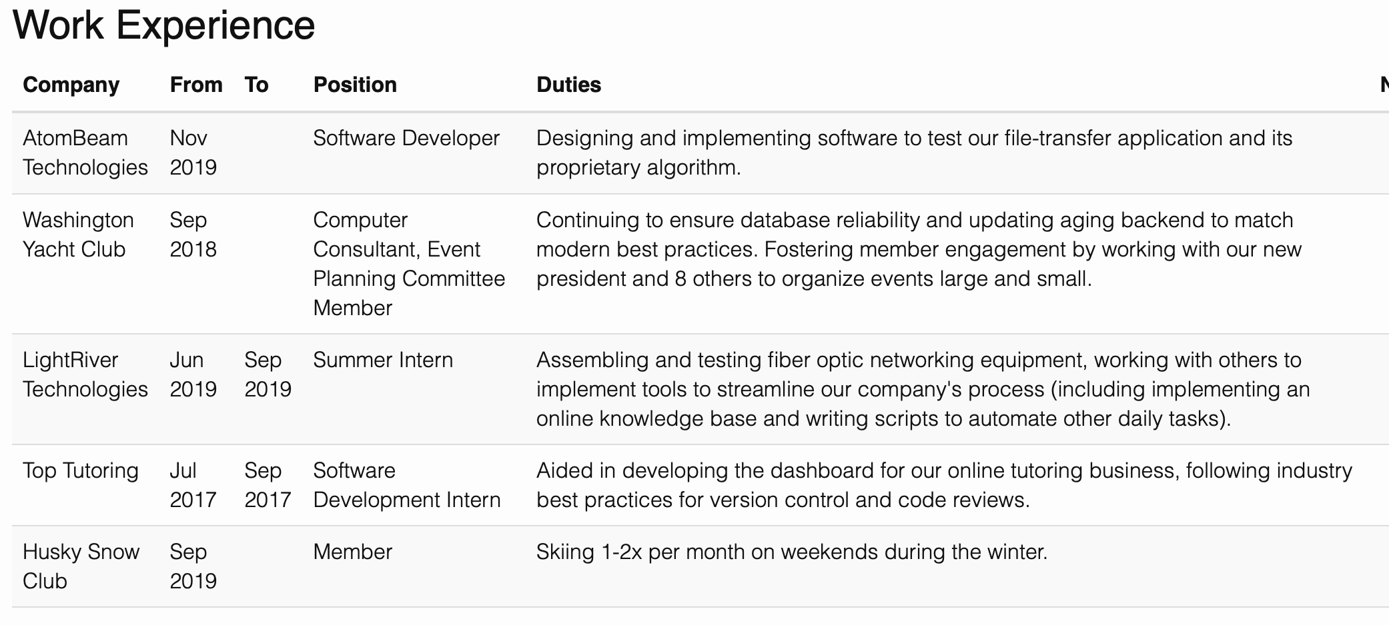Select the Washington Yacht Club cell
The image size is (1389, 625).
(78, 235)
